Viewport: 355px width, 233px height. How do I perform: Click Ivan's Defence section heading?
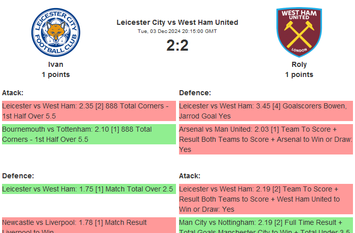[18, 176]
